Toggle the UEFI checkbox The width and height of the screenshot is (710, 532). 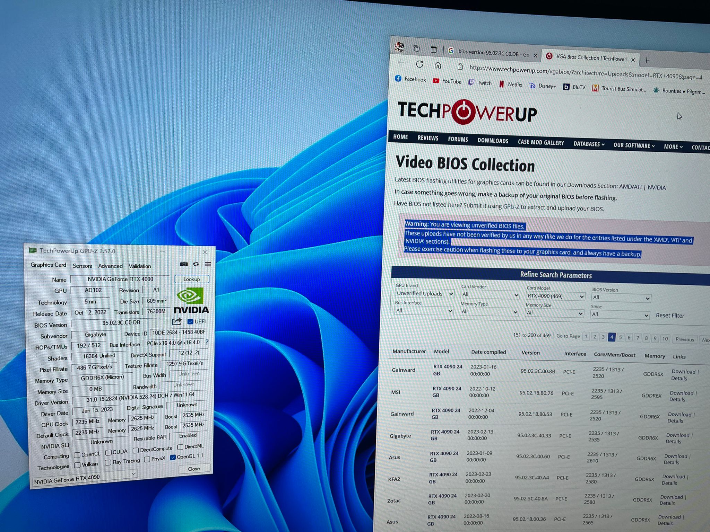pos(190,322)
